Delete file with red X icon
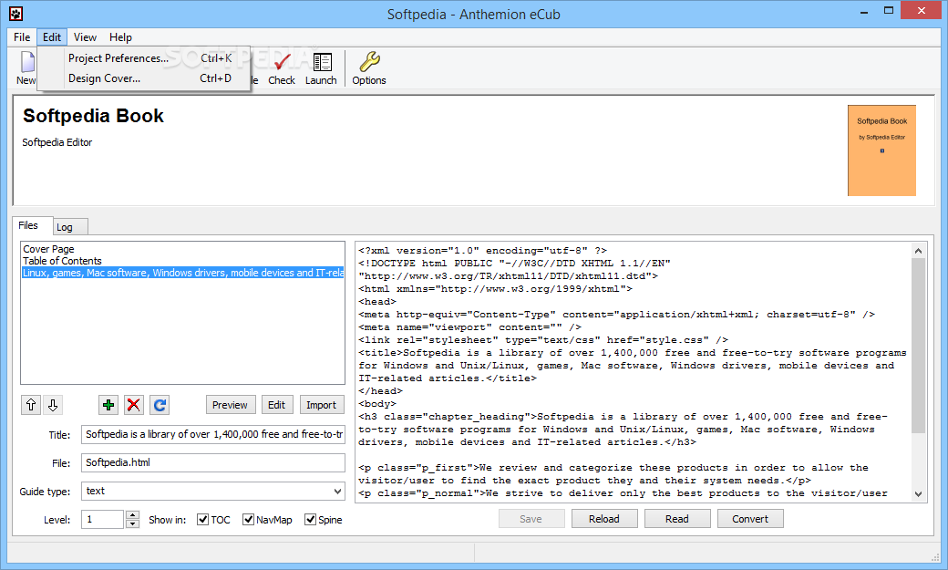 point(134,405)
